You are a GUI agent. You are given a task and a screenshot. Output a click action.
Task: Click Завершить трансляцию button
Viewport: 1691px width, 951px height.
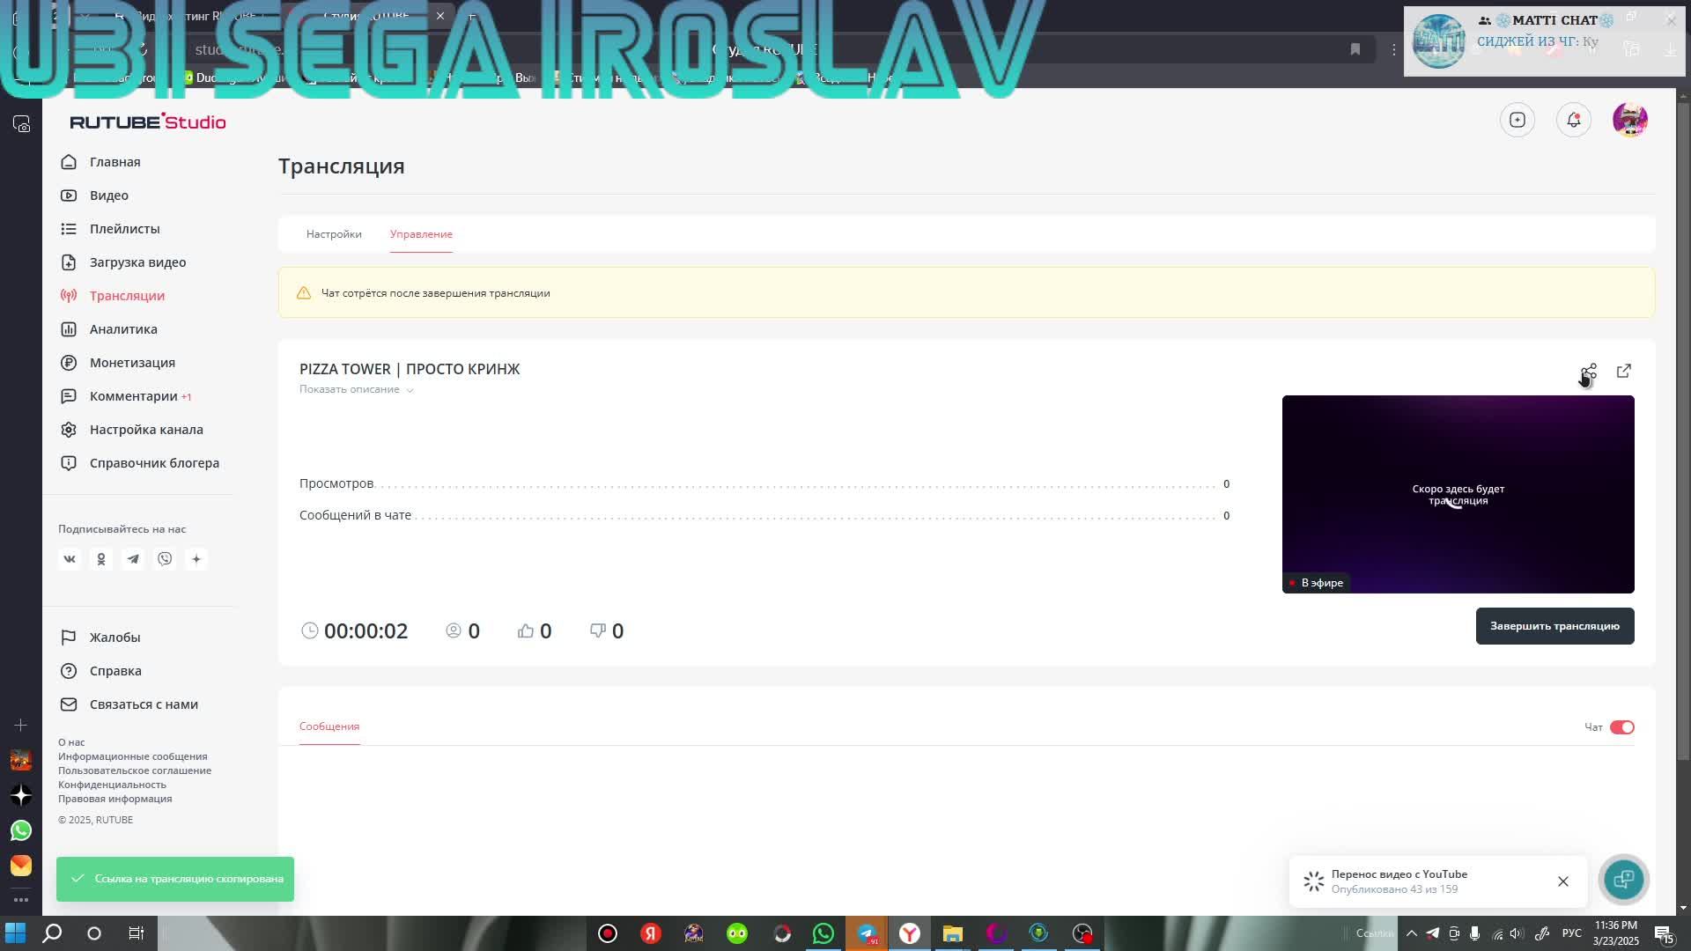point(1555,626)
